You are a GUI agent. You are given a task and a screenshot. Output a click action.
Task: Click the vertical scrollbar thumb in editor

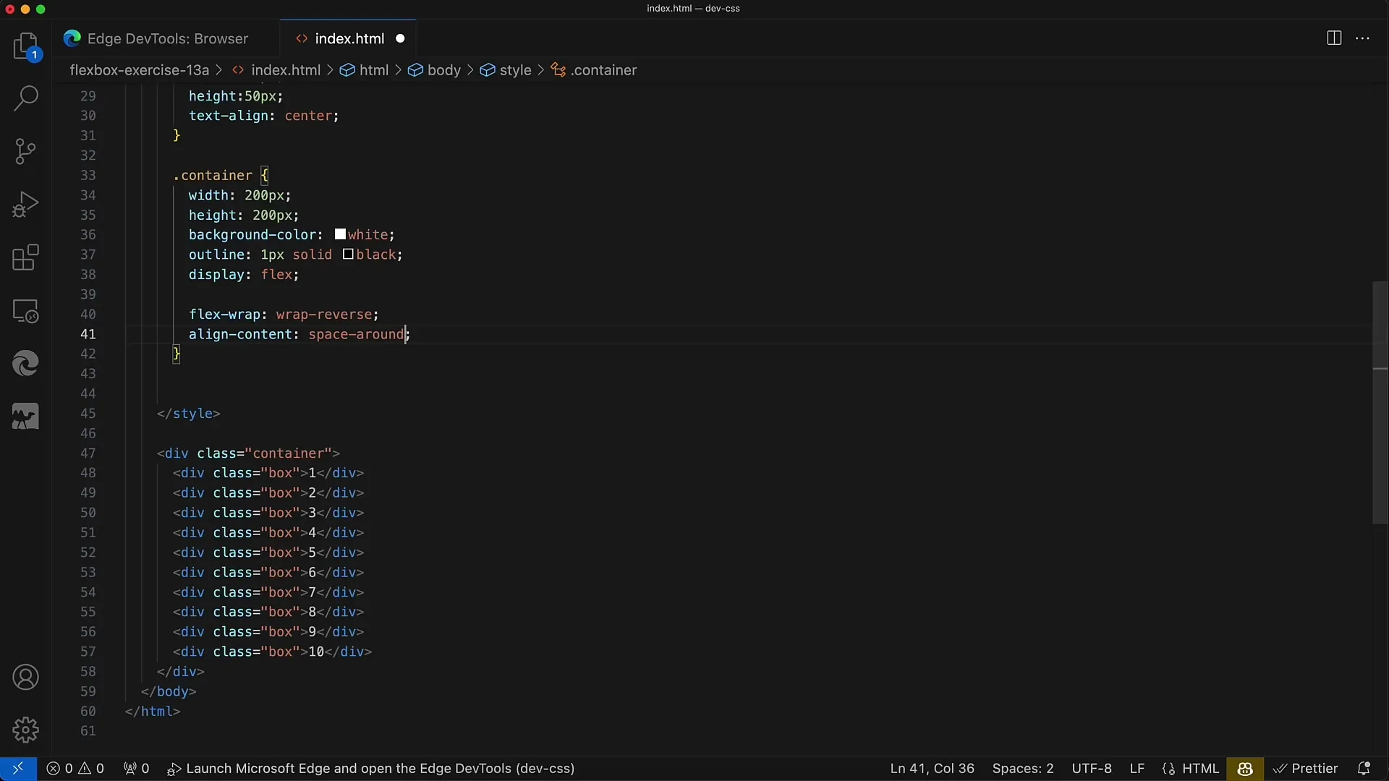tap(1380, 403)
